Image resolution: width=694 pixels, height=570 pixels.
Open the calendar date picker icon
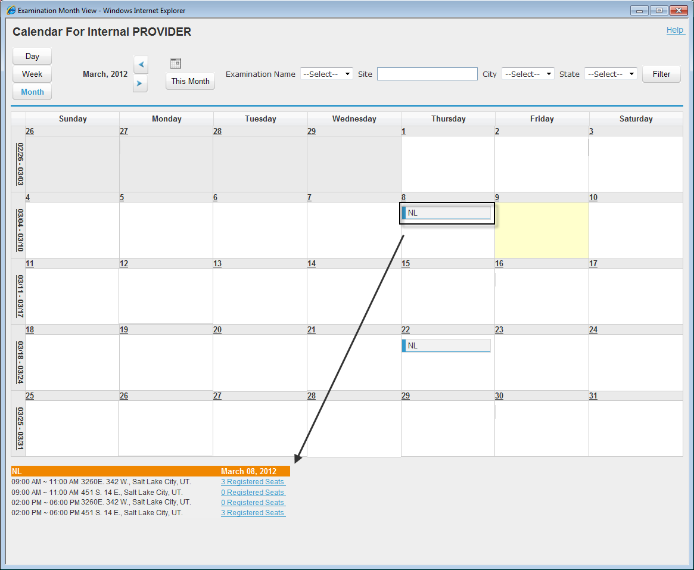click(175, 64)
